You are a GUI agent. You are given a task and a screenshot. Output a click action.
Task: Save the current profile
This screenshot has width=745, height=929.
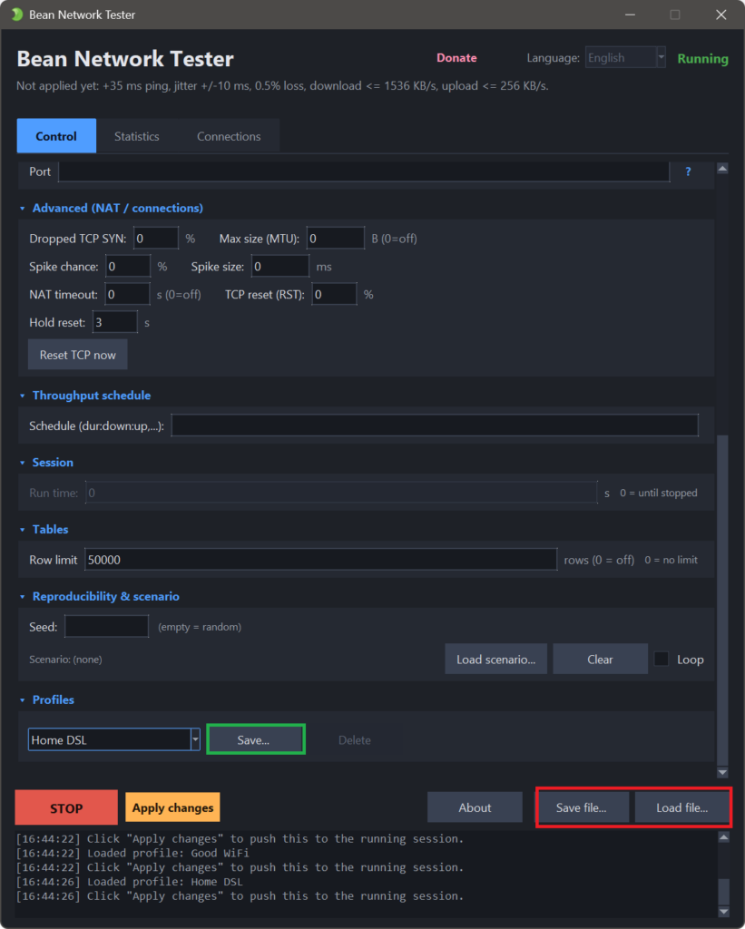coord(256,739)
